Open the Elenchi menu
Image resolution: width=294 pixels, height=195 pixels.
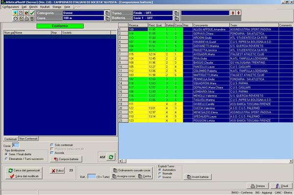(x=33, y=7)
